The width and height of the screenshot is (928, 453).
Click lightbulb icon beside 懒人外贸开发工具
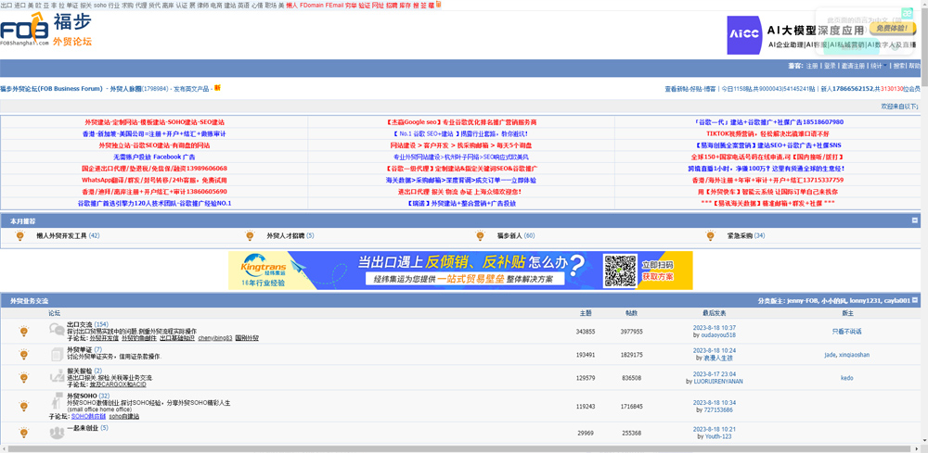tap(20, 236)
